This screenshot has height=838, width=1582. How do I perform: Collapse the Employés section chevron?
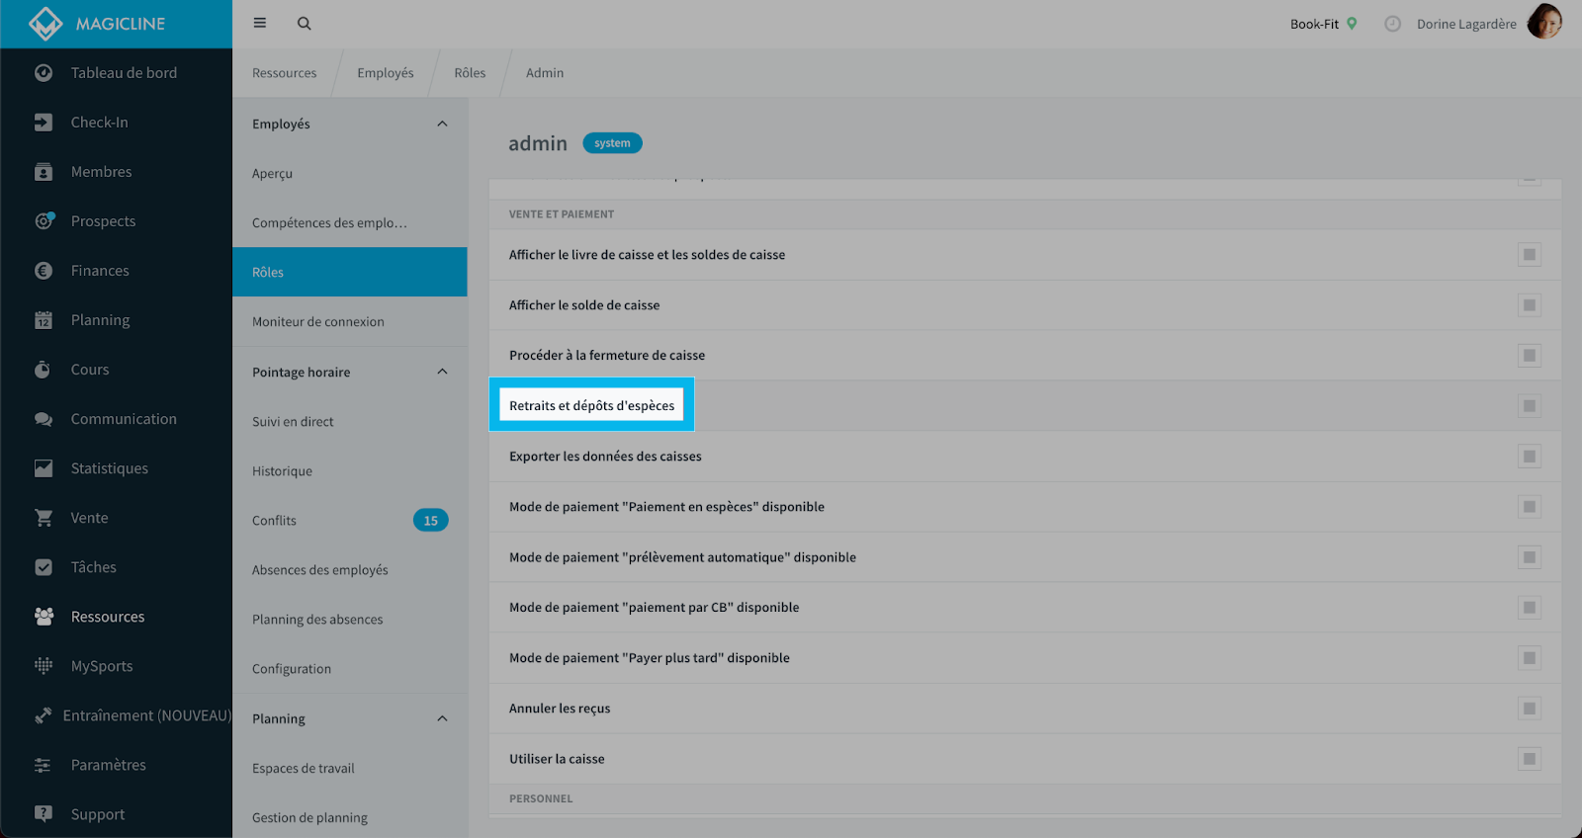[x=442, y=124]
